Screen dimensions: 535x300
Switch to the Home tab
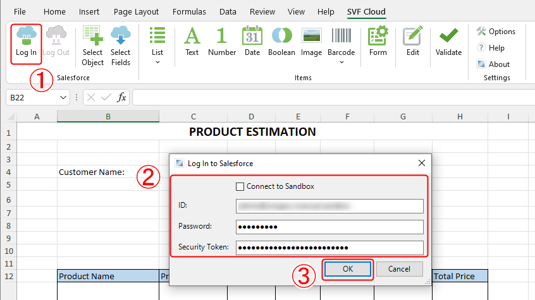[54, 11]
